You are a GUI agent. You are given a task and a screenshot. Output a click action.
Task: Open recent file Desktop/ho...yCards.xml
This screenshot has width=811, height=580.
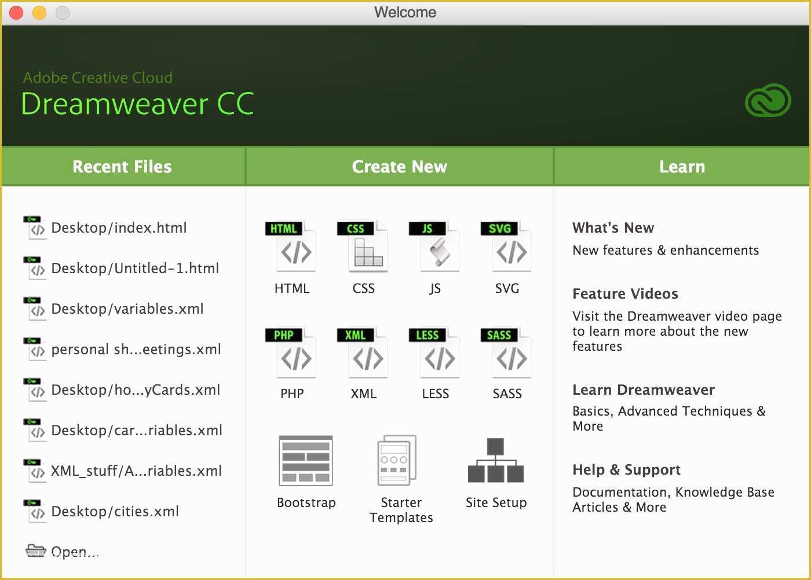pos(136,390)
